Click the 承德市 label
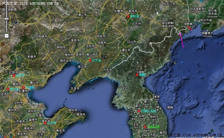This screenshot has width=224, height=138. [x=32, y=57]
